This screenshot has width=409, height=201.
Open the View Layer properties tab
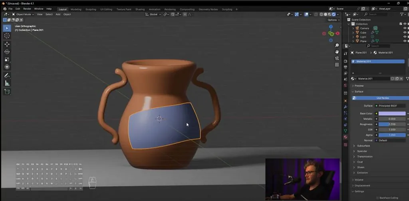345,73
